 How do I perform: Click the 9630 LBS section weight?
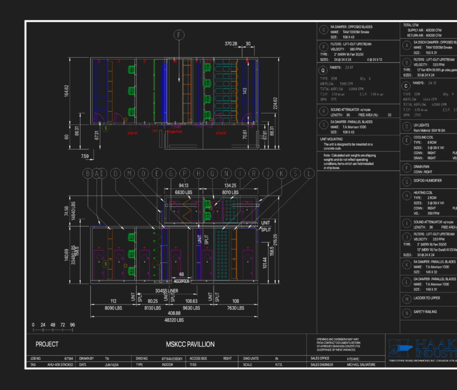click(191, 308)
